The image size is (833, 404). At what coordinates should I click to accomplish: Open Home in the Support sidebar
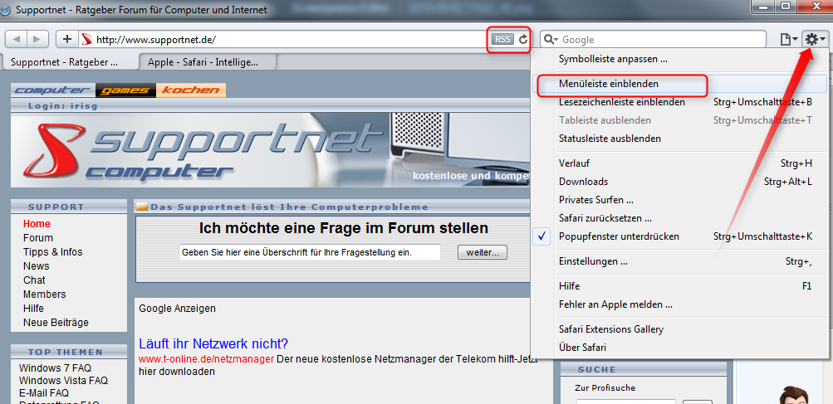click(37, 224)
